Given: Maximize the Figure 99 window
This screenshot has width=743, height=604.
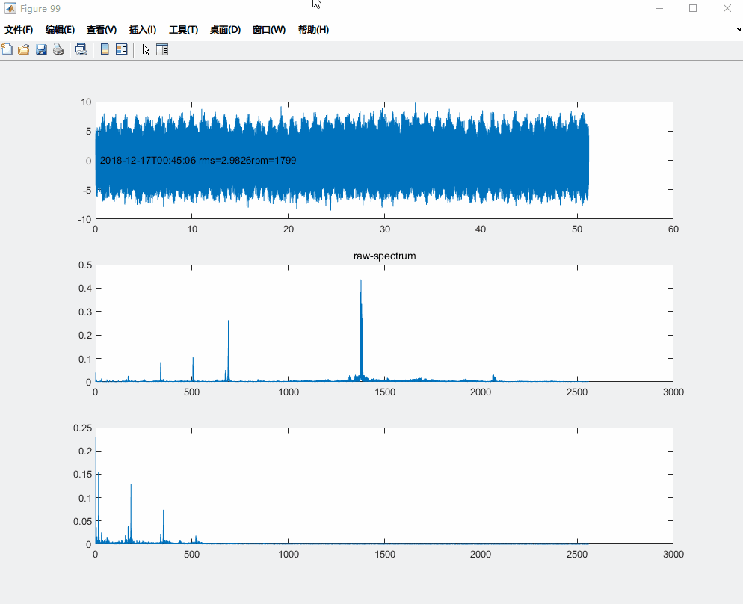Looking at the screenshot, I should (x=693, y=8).
